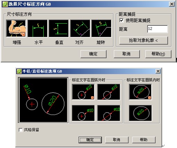
Task: Click the large Ø10/Ø20 preview thumbnail
Action: tap(43, 100)
